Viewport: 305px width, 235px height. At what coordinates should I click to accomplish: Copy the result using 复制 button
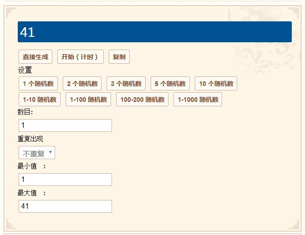coord(119,57)
